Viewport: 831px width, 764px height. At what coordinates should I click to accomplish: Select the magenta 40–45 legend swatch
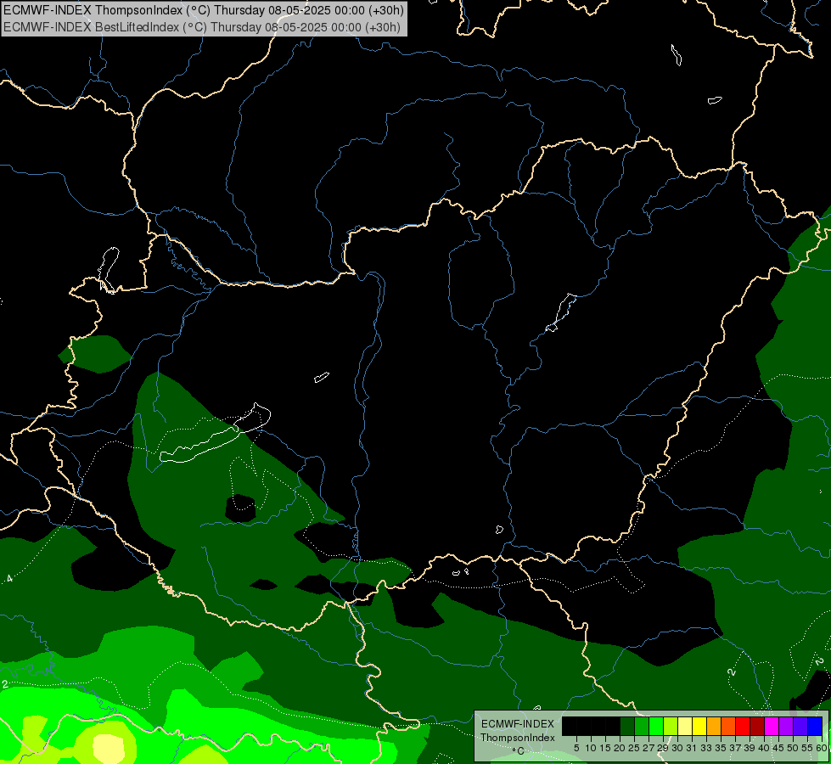(772, 726)
